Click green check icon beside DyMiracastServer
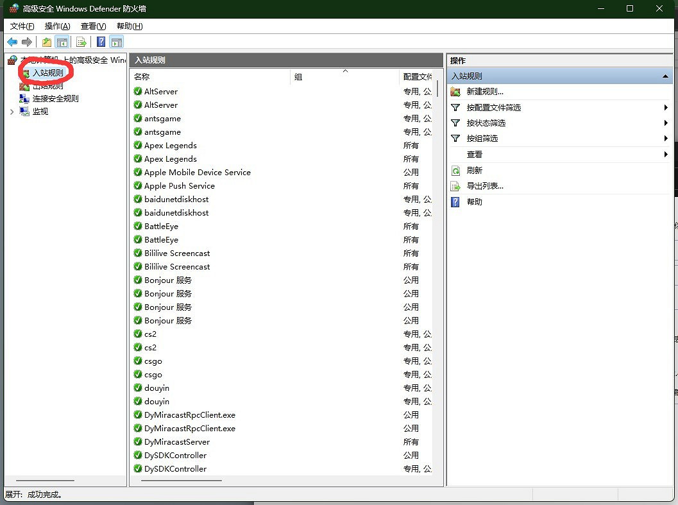The image size is (678, 505). [138, 441]
